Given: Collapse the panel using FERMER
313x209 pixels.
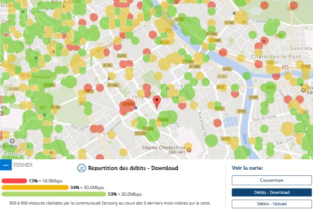Looking at the screenshot, I should pos(23,165).
